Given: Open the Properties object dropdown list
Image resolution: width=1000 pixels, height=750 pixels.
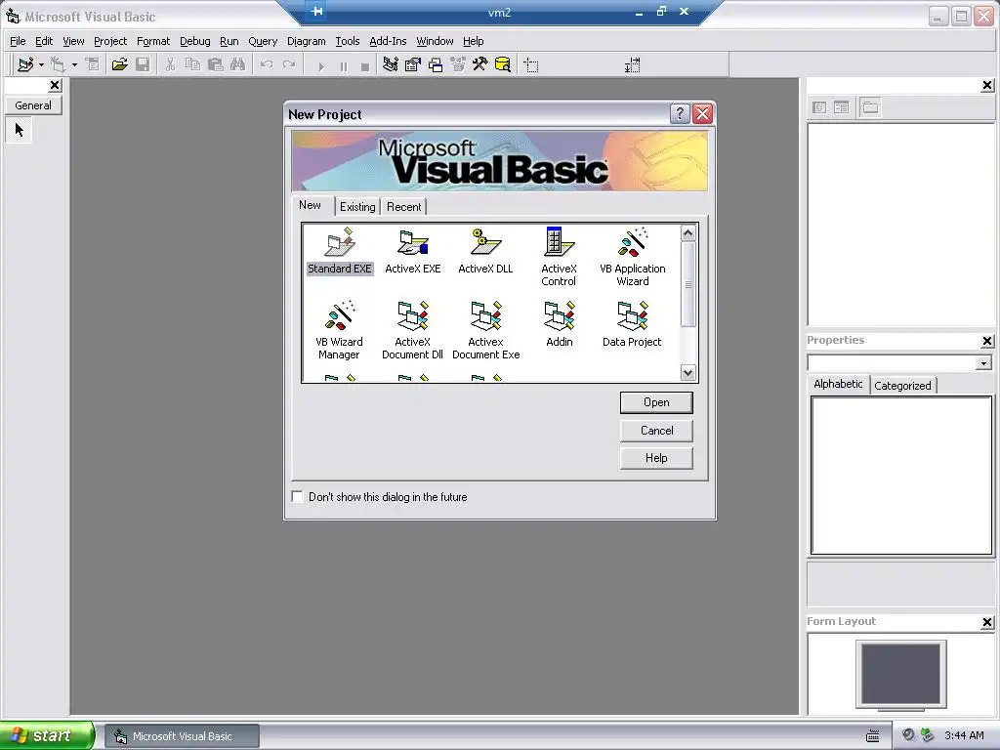Looking at the screenshot, I should 983,363.
